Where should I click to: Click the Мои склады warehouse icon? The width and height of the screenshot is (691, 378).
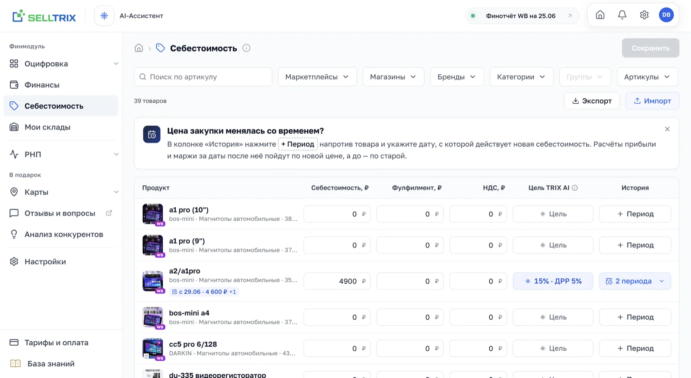pyautogui.click(x=14, y=127)
